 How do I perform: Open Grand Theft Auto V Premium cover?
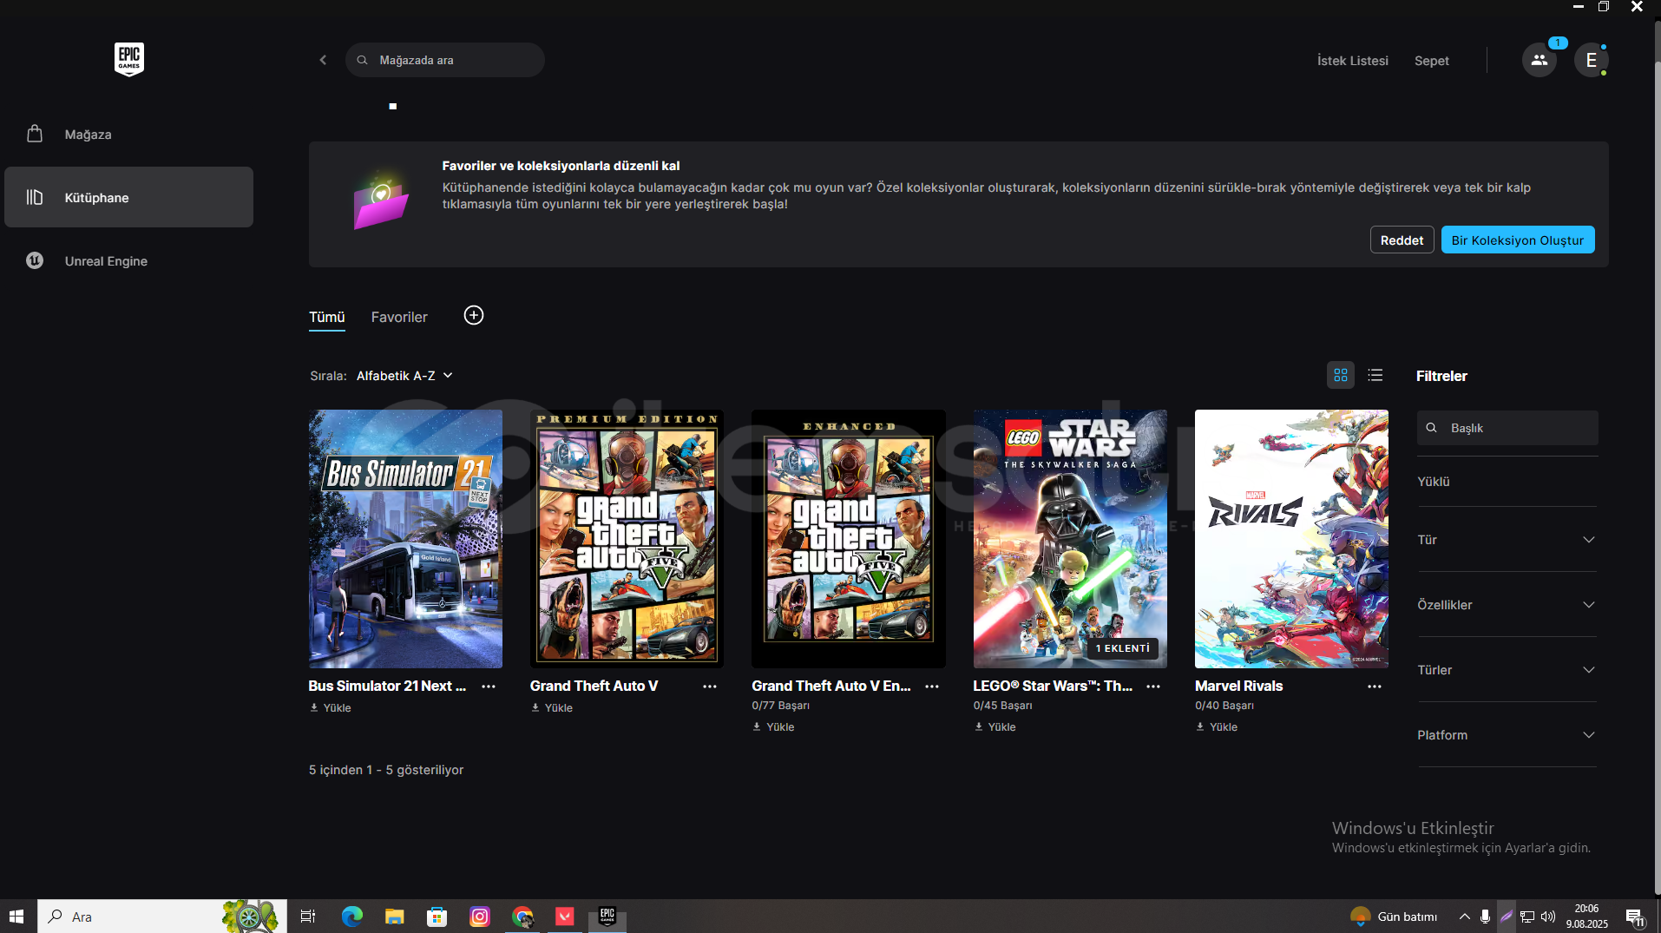click(627, 539)
